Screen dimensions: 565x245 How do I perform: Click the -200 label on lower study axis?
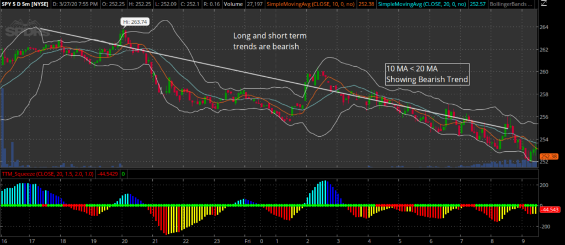point(546,226)
